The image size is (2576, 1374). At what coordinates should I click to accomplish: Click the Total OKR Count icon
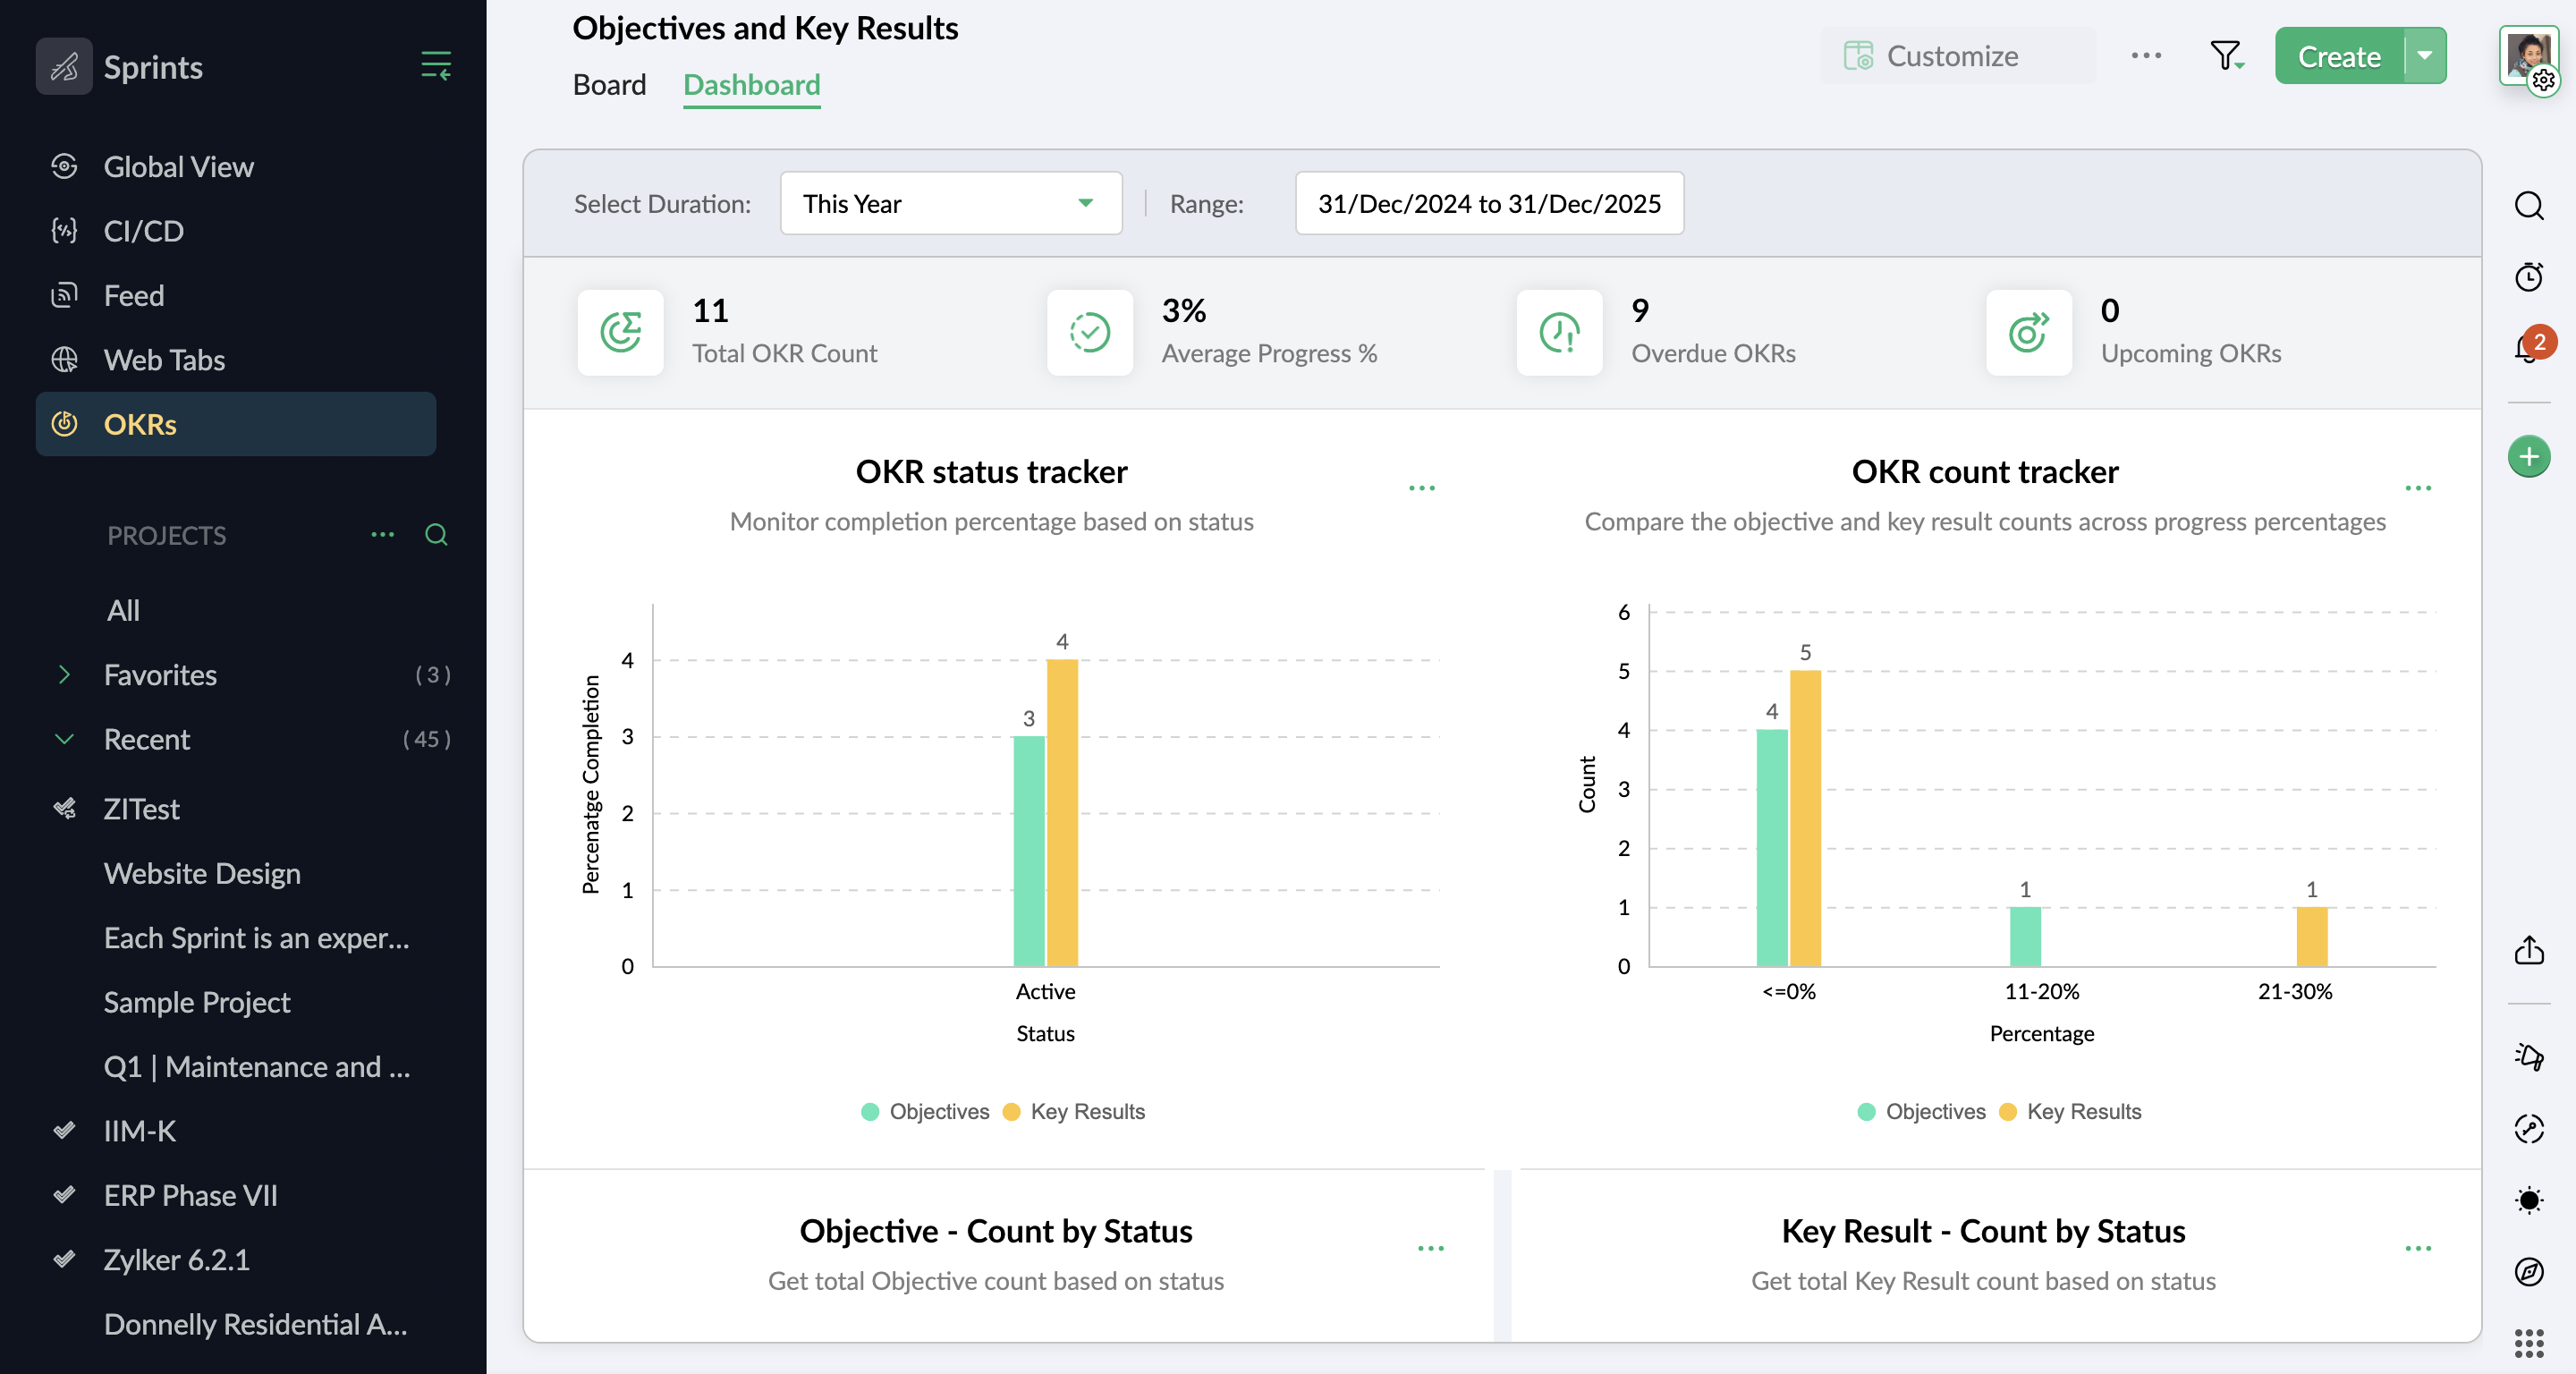(620, 333)
